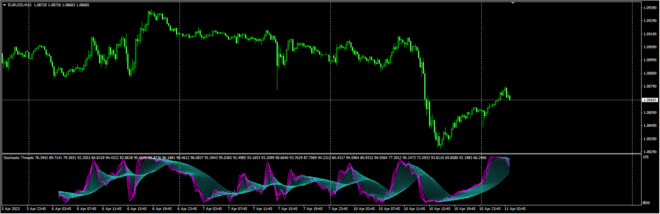Screen dimensions: 660x214
Task: Click the 5 Apr 23:45 time label
Action: [x=36, y=209]
